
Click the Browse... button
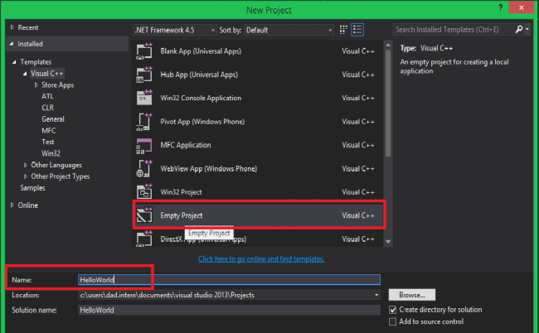412,295
